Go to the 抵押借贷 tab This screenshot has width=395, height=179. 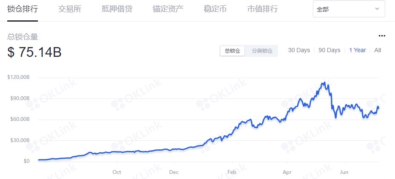tap(117, 9)
